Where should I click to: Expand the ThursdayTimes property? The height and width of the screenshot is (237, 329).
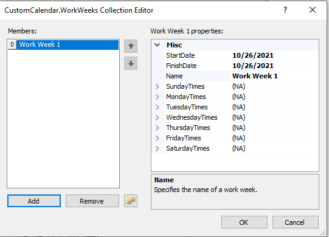coord(157,128)
